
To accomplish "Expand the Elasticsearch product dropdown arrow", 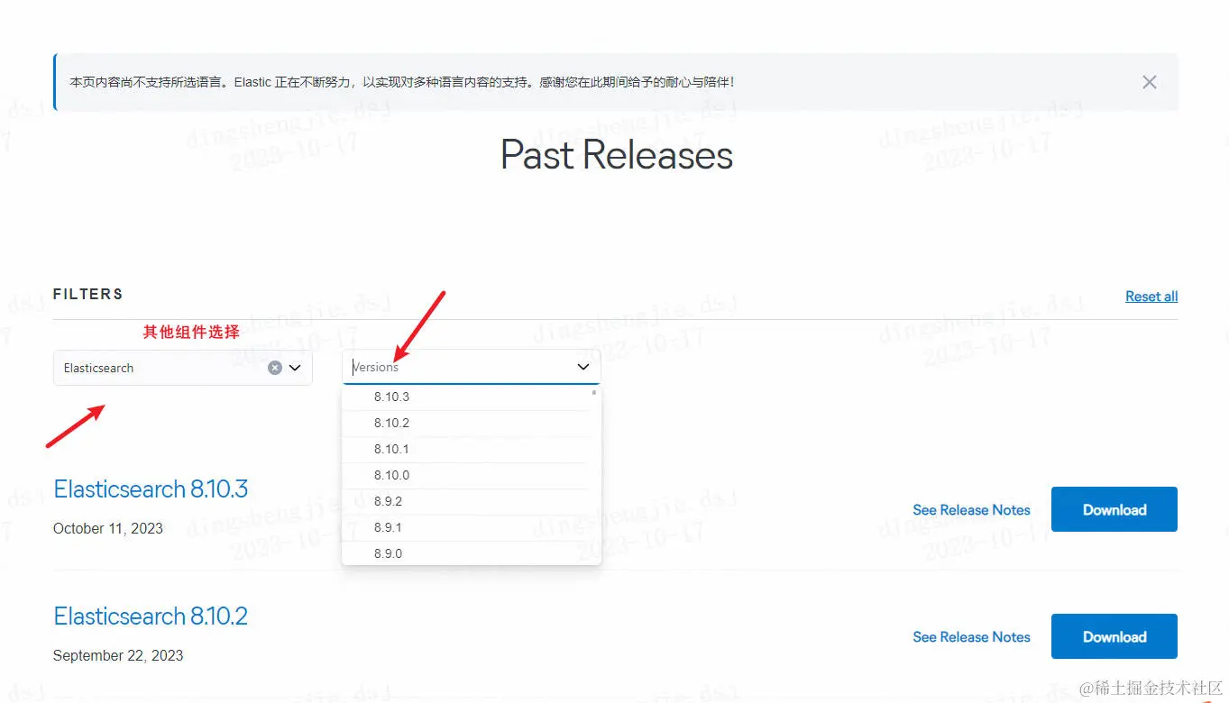I will coord(295,368).
